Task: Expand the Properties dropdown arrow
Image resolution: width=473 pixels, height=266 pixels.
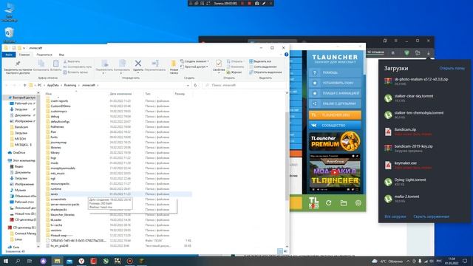Action: coord(219,72)
